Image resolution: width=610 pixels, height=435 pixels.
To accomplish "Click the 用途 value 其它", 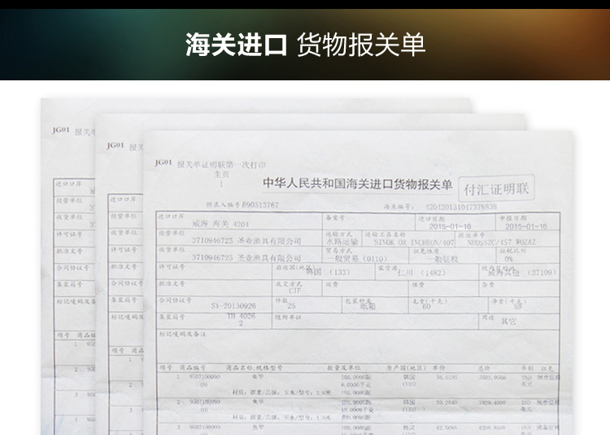I will (508, 321).
